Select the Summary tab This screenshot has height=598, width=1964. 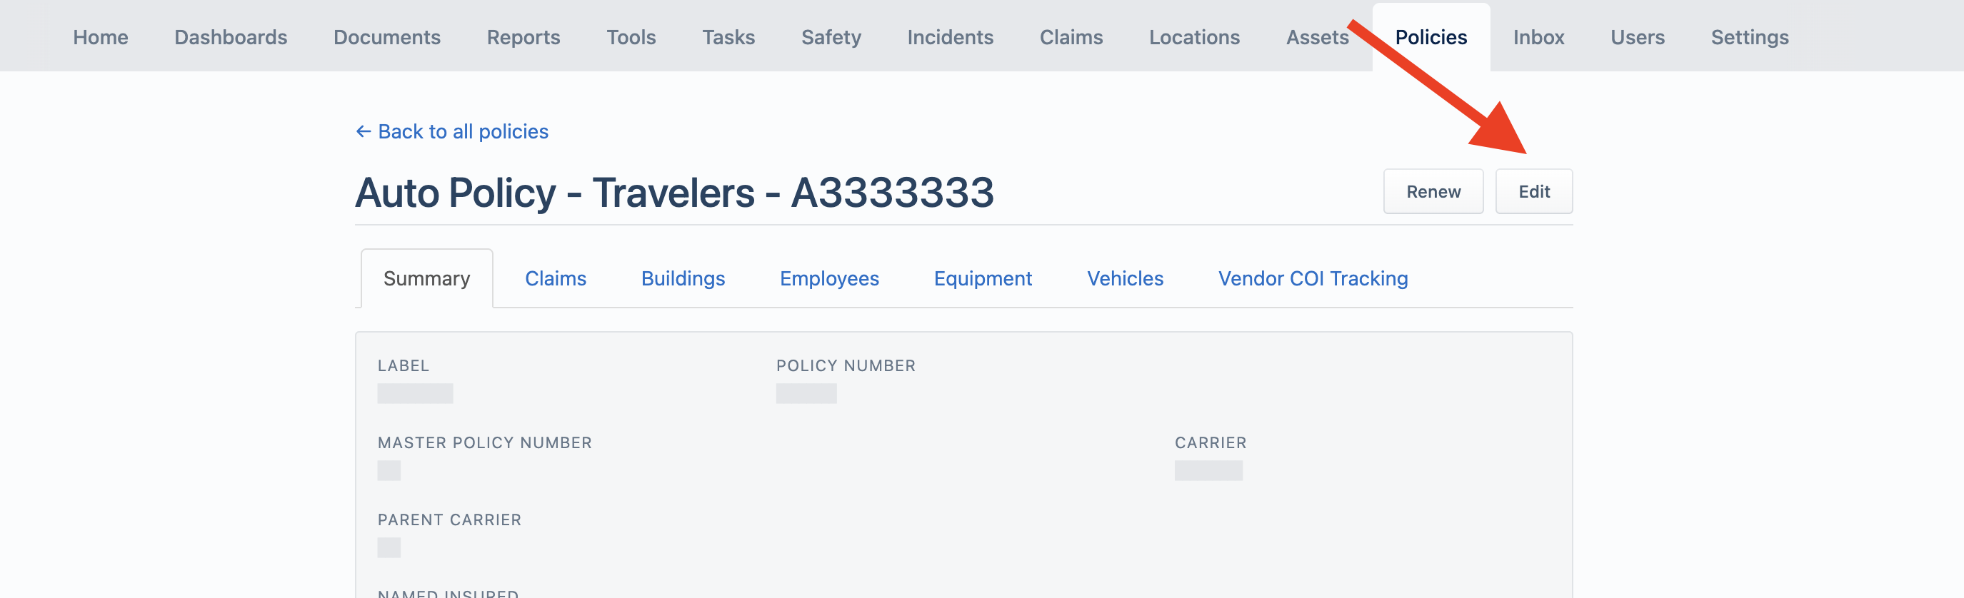(427, 279)
